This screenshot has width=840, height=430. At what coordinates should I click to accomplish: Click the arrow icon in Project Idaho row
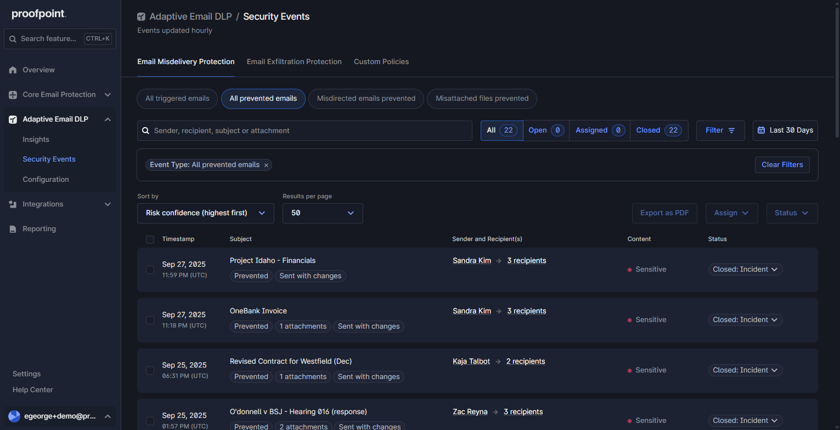pos(499,261)
